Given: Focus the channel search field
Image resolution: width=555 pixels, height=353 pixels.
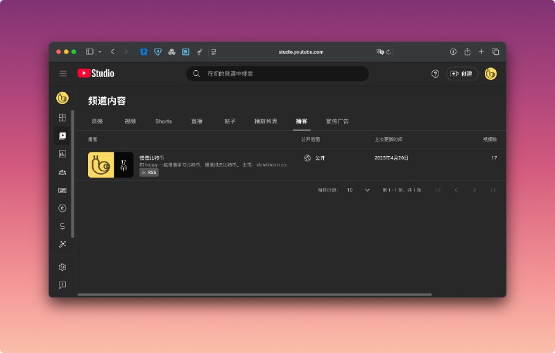Looking at the screenshot, I should (277, 74).
